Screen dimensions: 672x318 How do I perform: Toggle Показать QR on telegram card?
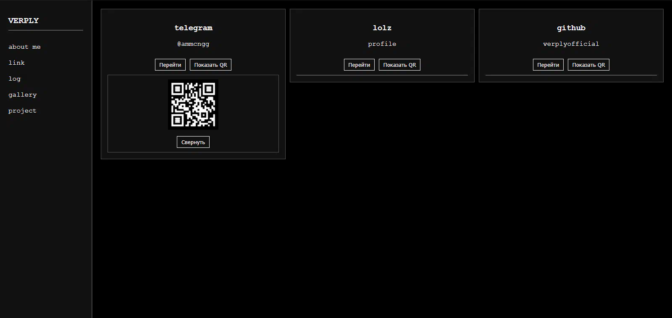pyautogui.click(x=210, y=65)
